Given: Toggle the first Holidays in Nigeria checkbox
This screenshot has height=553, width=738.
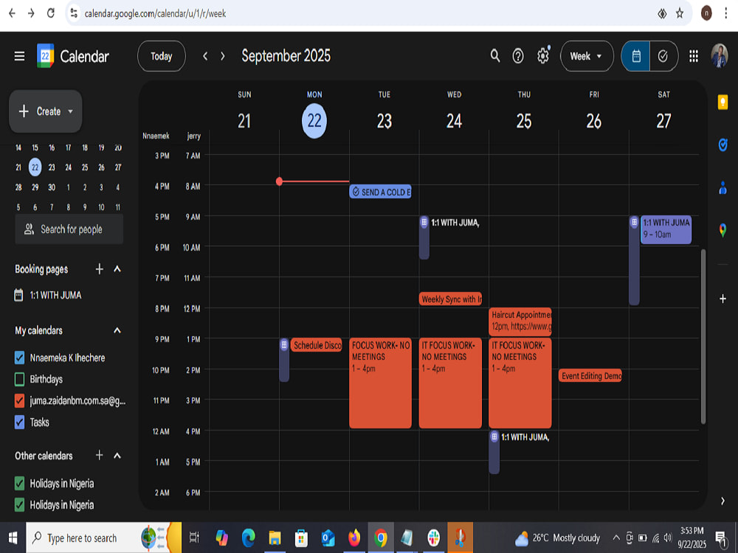Looking at the screenshot, I should [x=19, y=484].
